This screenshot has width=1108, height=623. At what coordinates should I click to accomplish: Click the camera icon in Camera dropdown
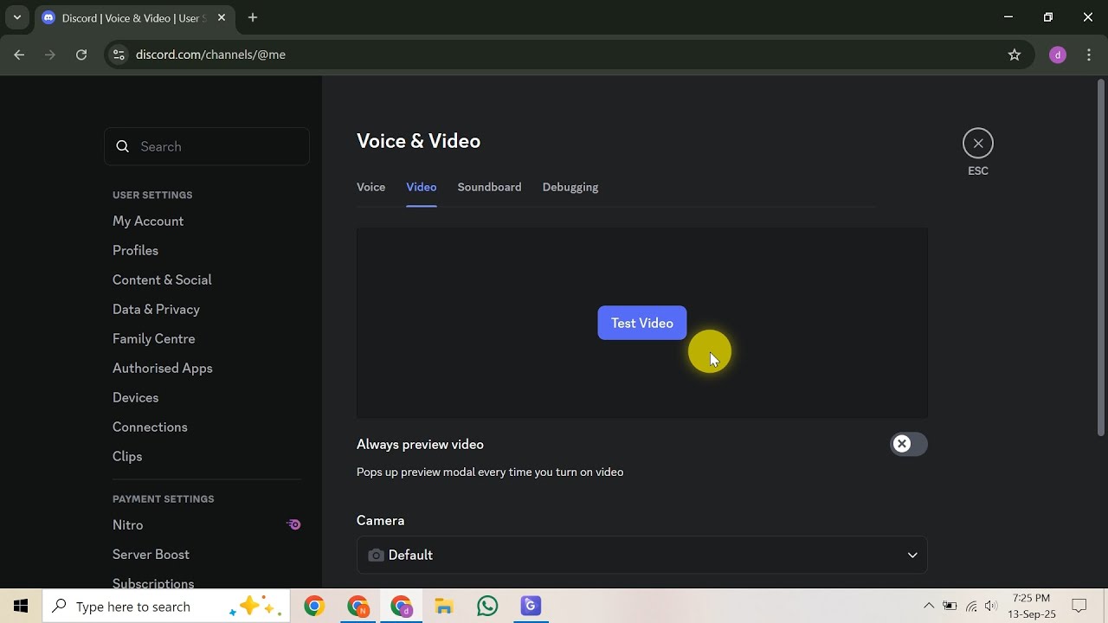pyautogui.click(x=376, y=555)
